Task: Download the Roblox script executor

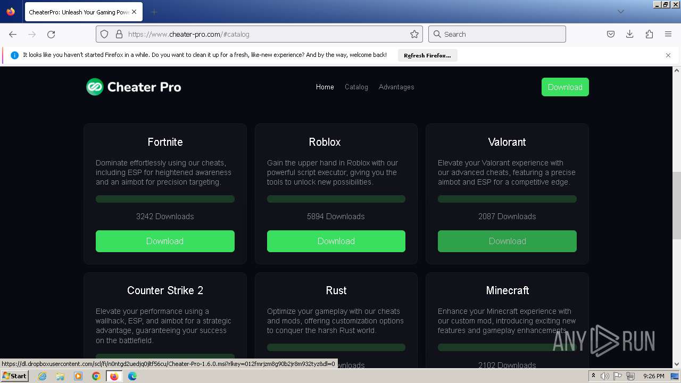Action: [x=336, y=241]
